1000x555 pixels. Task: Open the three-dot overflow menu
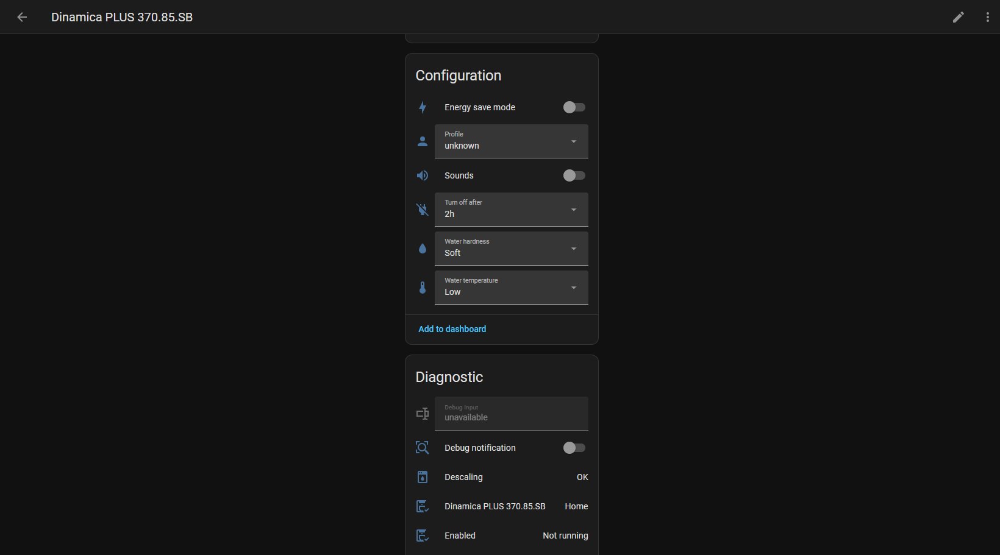988,17
